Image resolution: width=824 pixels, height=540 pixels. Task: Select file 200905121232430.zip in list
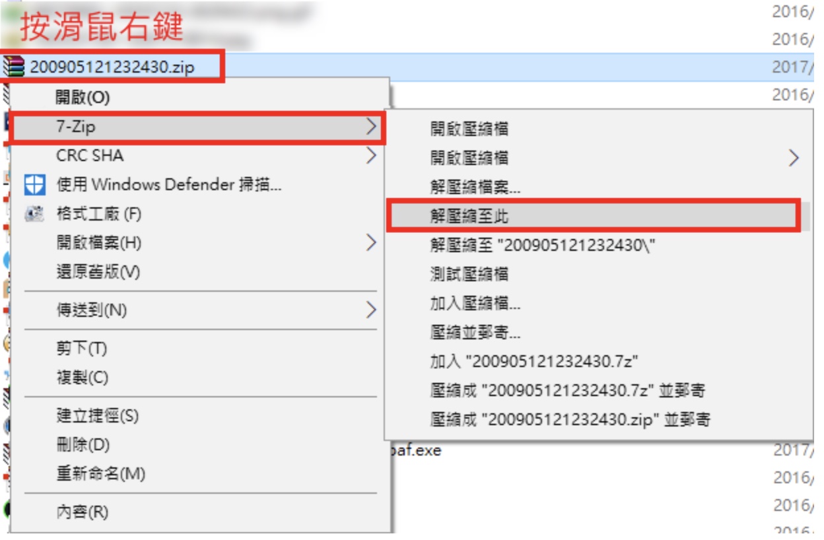click(x=112, y=67)
